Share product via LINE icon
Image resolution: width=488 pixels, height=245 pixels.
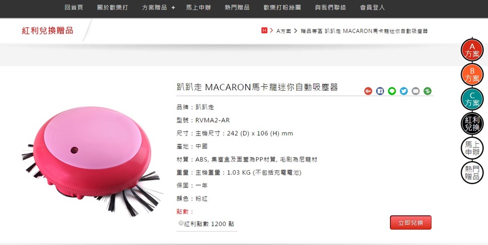pos(392,91)
